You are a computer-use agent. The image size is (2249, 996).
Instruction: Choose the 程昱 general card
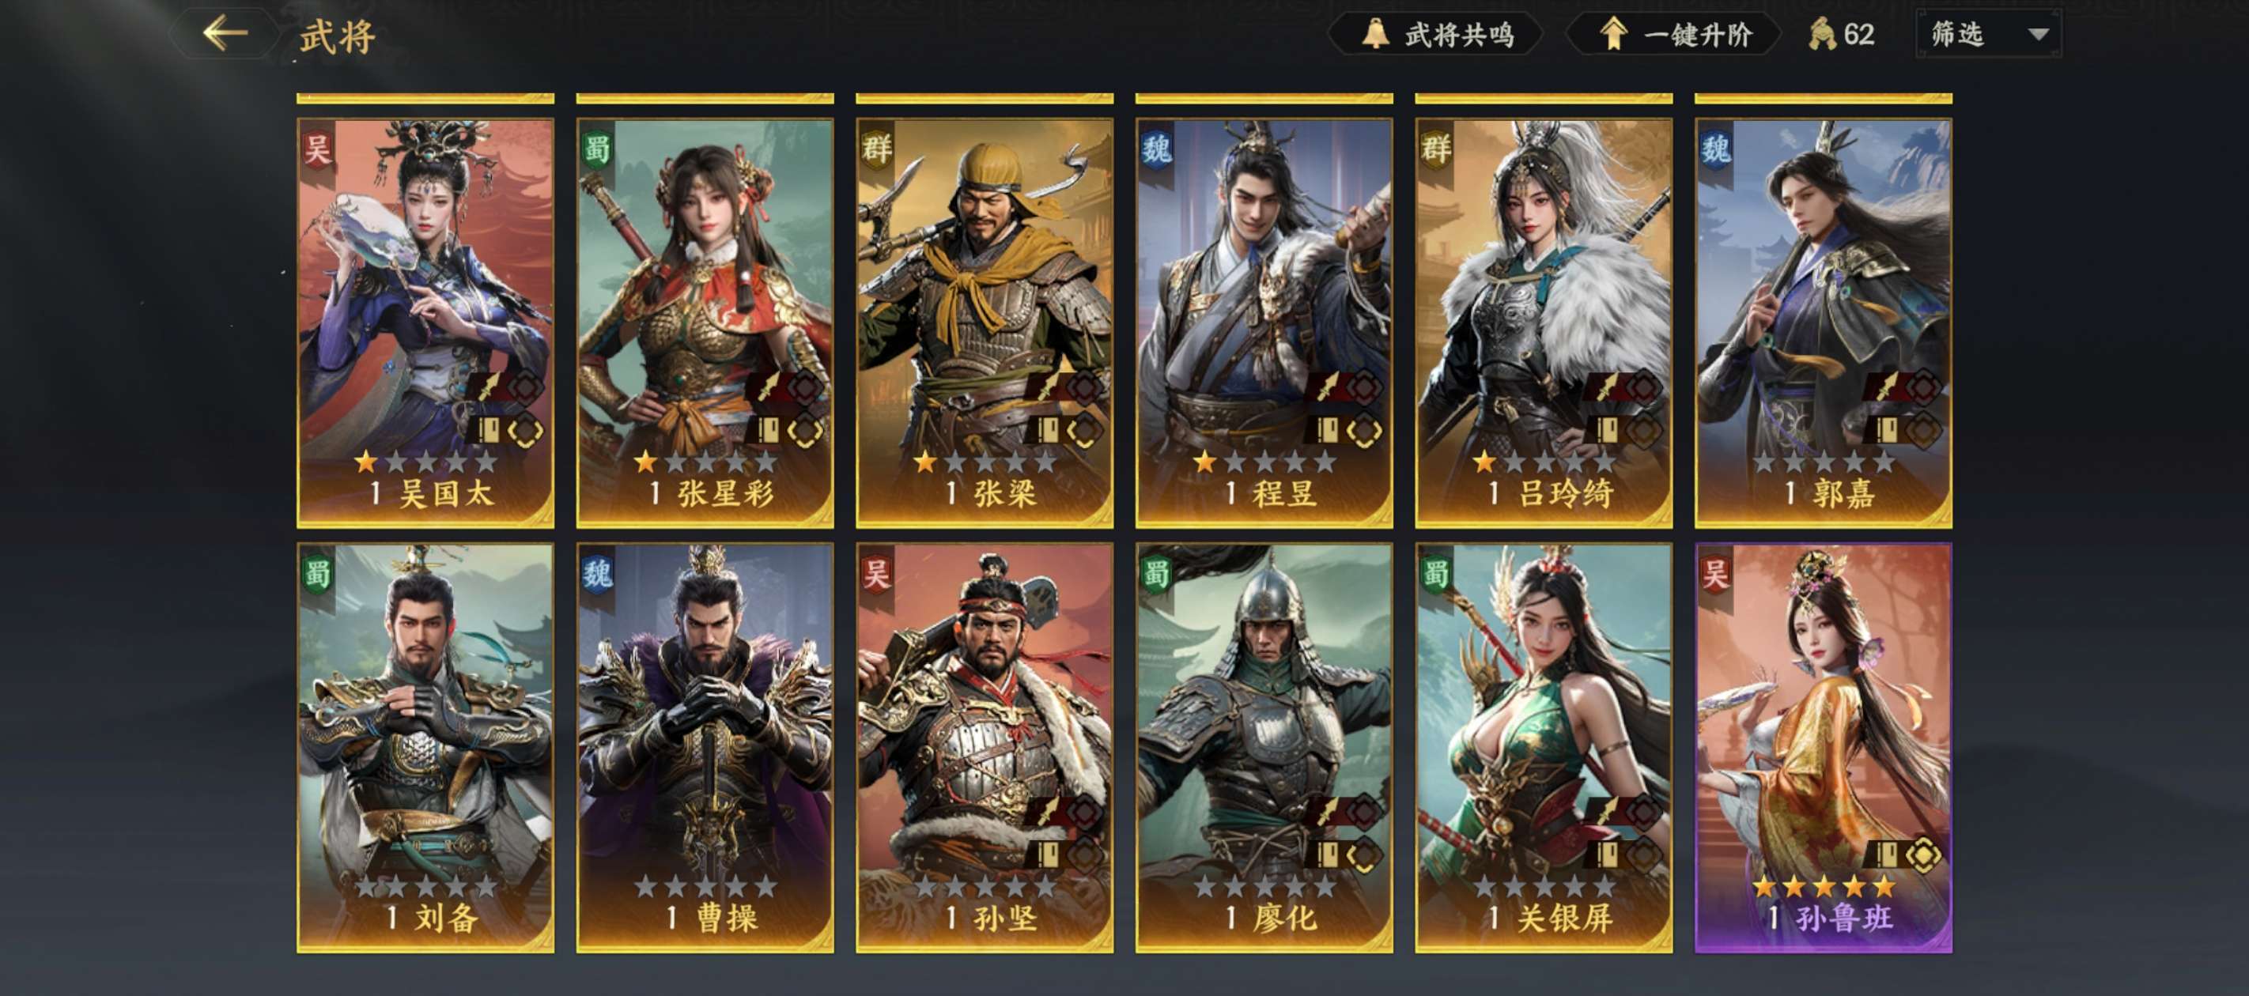pyautogui.click(x=1264, y=323)
